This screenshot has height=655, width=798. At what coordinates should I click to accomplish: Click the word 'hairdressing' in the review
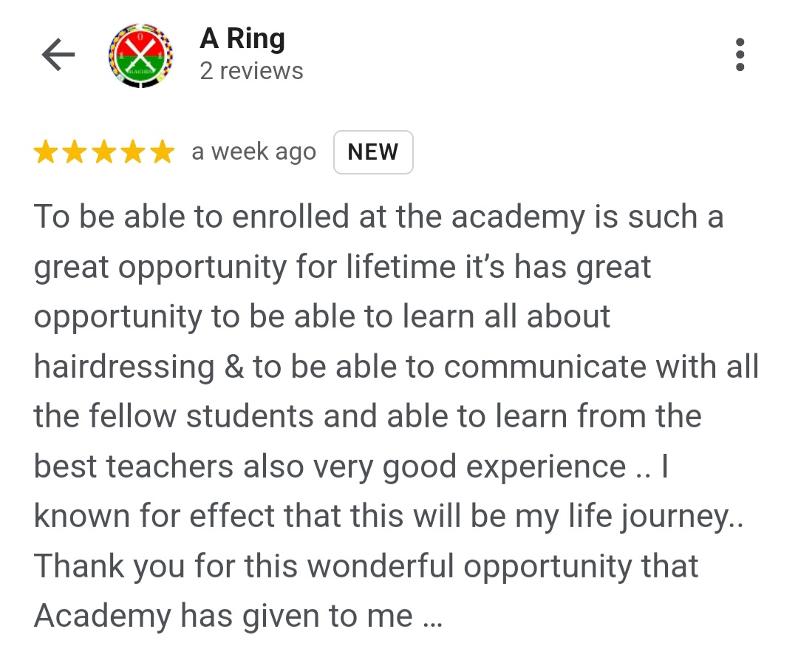click(x=124, y=367)
